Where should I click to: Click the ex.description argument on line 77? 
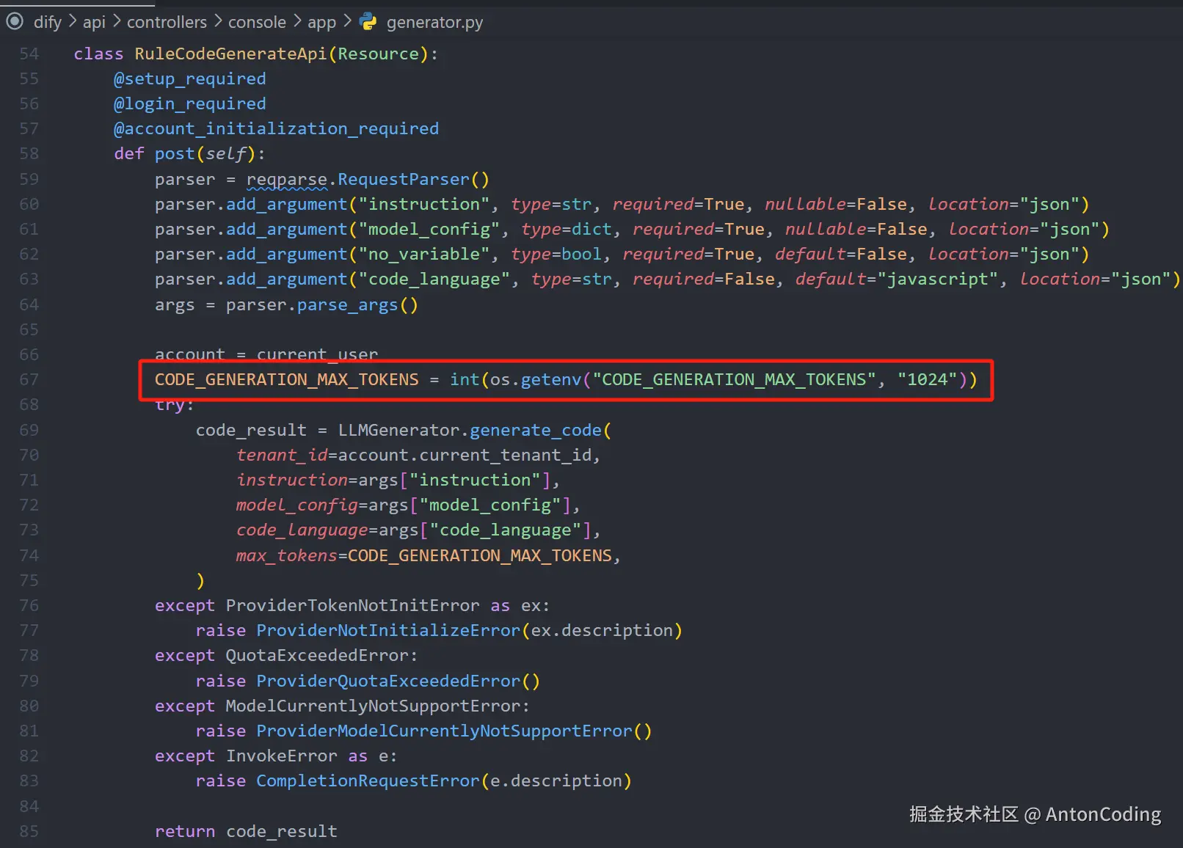[x=602, y=630]
